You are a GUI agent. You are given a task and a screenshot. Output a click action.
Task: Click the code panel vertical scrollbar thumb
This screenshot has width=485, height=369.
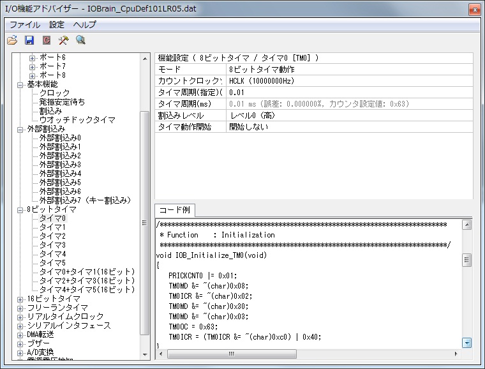pyautogui.click(x=466, y=260)
